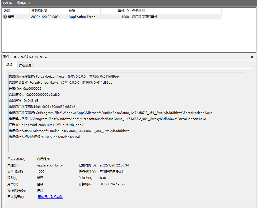This screenshot has width=258, height=208.
Task: Click the red error icon in event row
Action: (5, 17)
